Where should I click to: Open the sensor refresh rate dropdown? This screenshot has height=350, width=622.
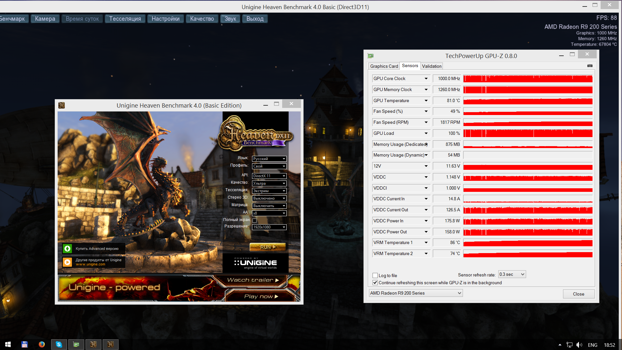point(512,274)
